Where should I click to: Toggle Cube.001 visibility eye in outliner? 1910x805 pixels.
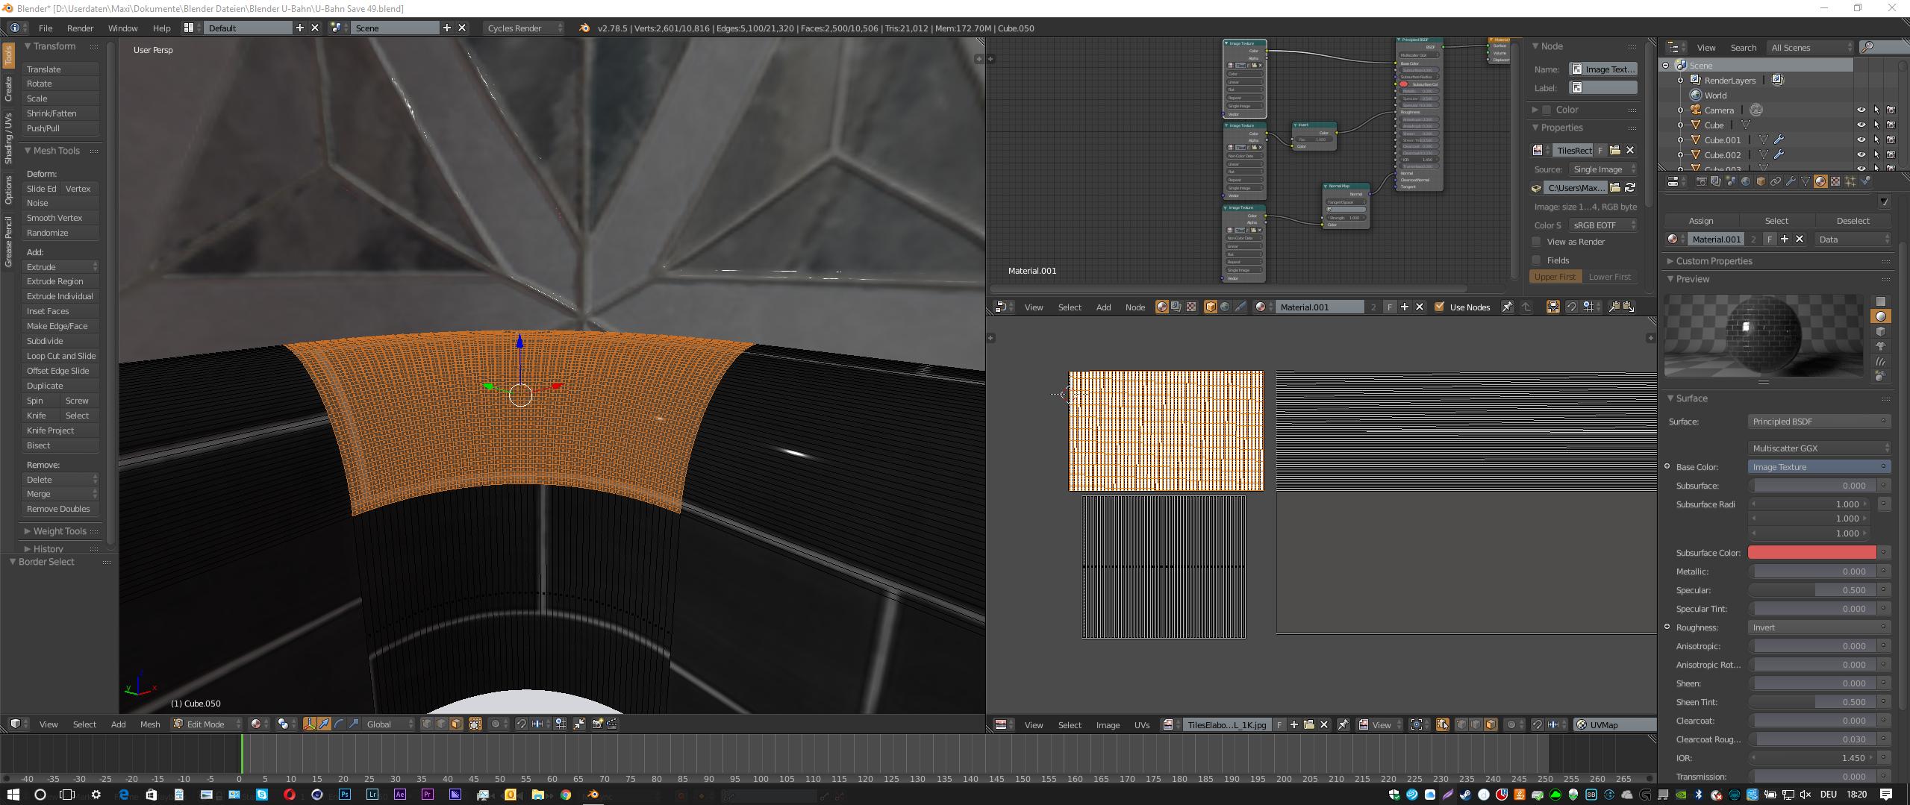pos(1861,140)
